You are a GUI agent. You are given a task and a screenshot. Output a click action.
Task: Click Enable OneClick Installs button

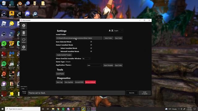[x=64, y=55]
